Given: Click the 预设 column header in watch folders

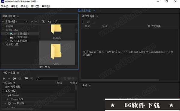Looking at the screenshot, I should 105,26.
